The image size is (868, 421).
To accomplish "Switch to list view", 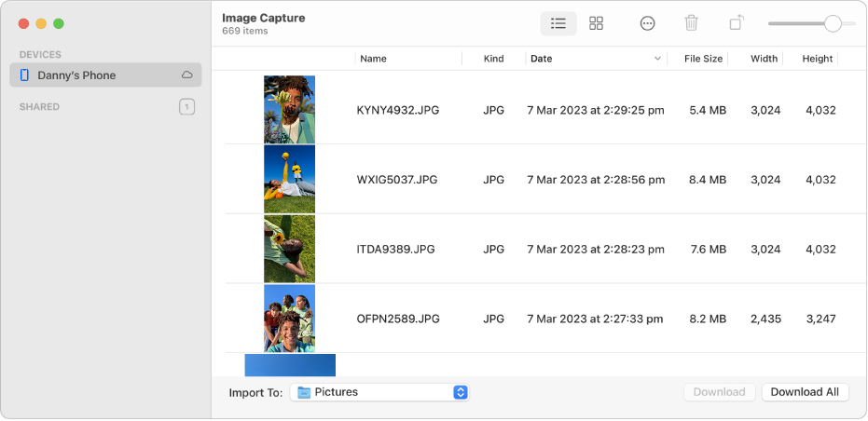I will [558, 23].
